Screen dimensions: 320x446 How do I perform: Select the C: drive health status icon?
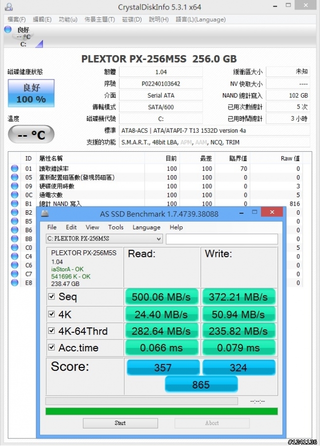[8, 30]
